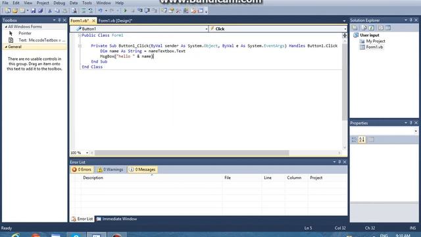
Task: Click View Code icon in Solution Explorer
Action: [381, 28]
